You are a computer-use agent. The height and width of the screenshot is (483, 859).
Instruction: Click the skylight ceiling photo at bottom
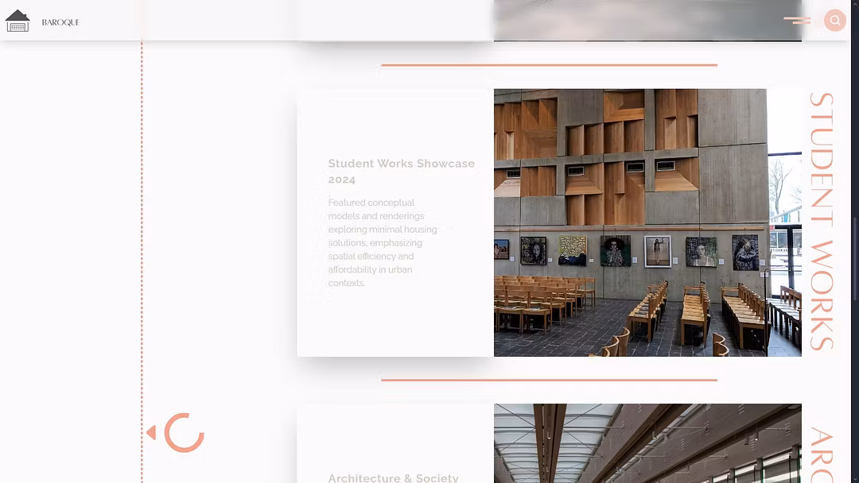click(x=647, y=443)
